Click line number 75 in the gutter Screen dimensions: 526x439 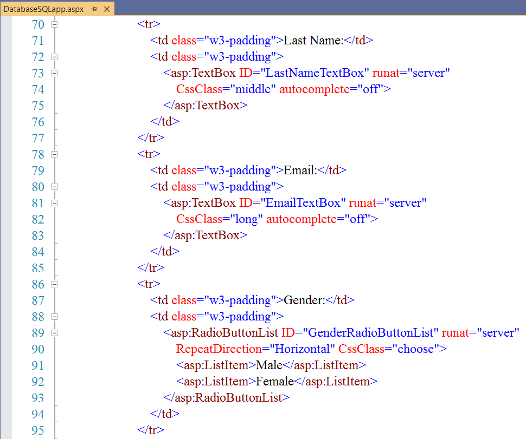37,106
